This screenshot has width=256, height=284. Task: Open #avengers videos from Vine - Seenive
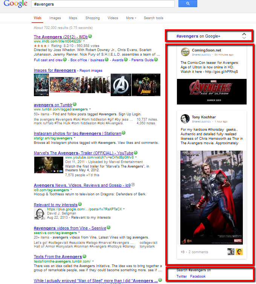pyautogui.click(x=70, y=228)
